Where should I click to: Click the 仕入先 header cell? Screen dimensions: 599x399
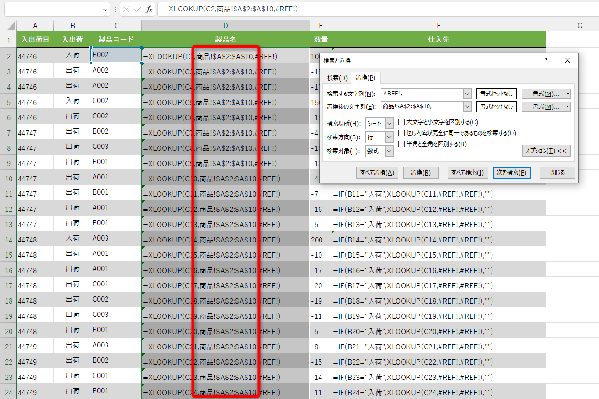(x=439, y=40)
